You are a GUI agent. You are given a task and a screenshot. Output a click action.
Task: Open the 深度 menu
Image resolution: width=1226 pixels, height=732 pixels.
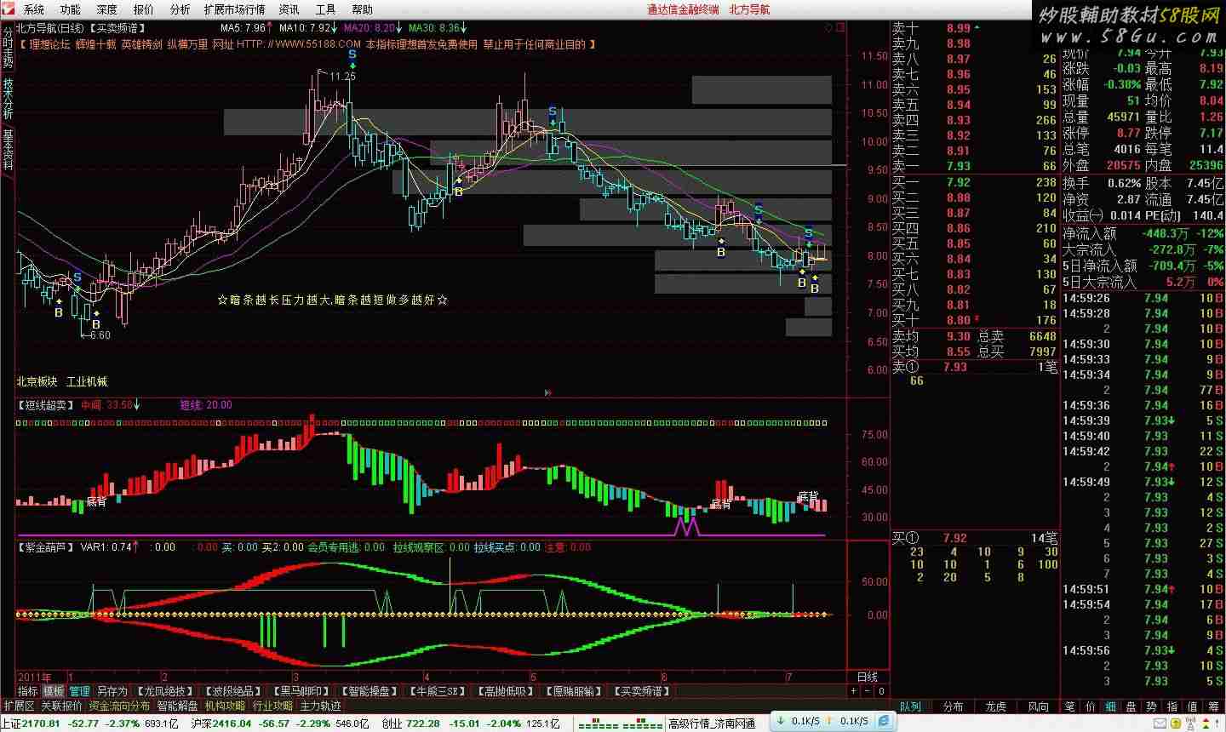click(107, 9)
